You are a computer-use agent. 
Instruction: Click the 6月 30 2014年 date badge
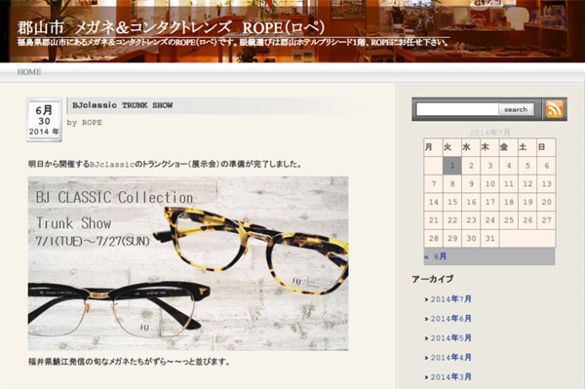(x=44, y=121)
